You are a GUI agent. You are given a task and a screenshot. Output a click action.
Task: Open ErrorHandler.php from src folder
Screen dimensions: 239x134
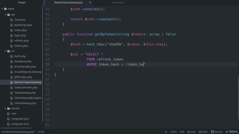click(25, 67)
